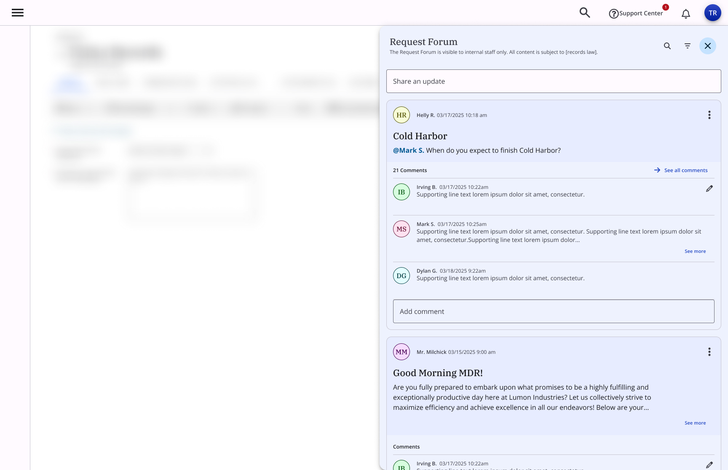Open options menu on Good Morning MDR post
The image size is (728, 470).
(x=709, y=352)
